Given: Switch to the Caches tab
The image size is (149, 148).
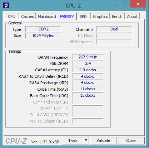Looking at the screenshot, I should (x=28, y=16).
